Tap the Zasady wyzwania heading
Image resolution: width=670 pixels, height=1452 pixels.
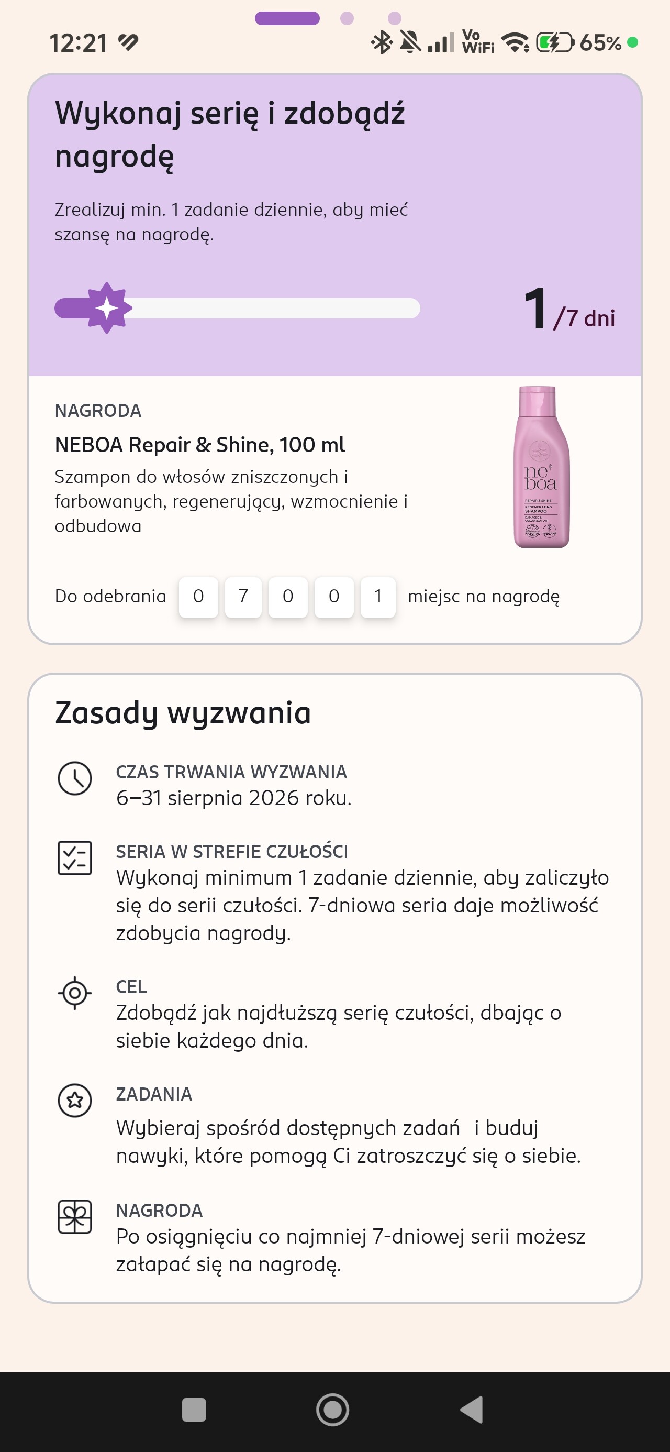[x=183, y=712]
